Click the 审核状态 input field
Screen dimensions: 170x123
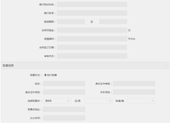(x=92, y=56)
